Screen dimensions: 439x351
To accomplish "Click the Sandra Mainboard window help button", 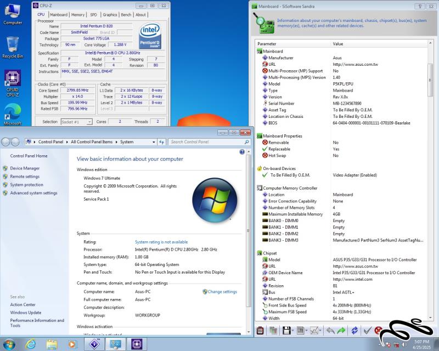I will (420, 6).
